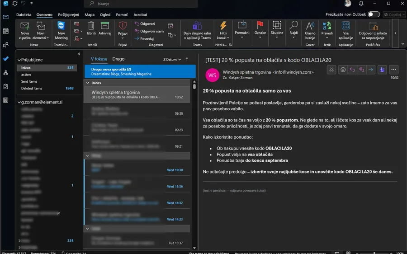Expand ribbon with bottom-right chevron
The width and height of the screenshot is (407, 254).
[x=403, y=44]
